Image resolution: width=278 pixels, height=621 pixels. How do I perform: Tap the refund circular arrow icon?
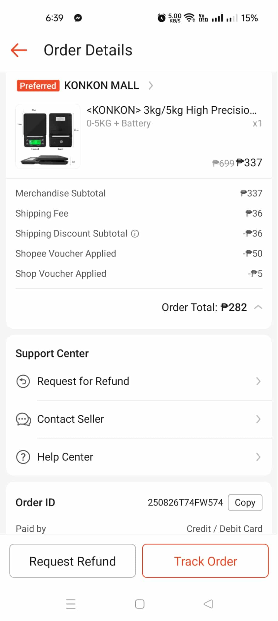23,381
